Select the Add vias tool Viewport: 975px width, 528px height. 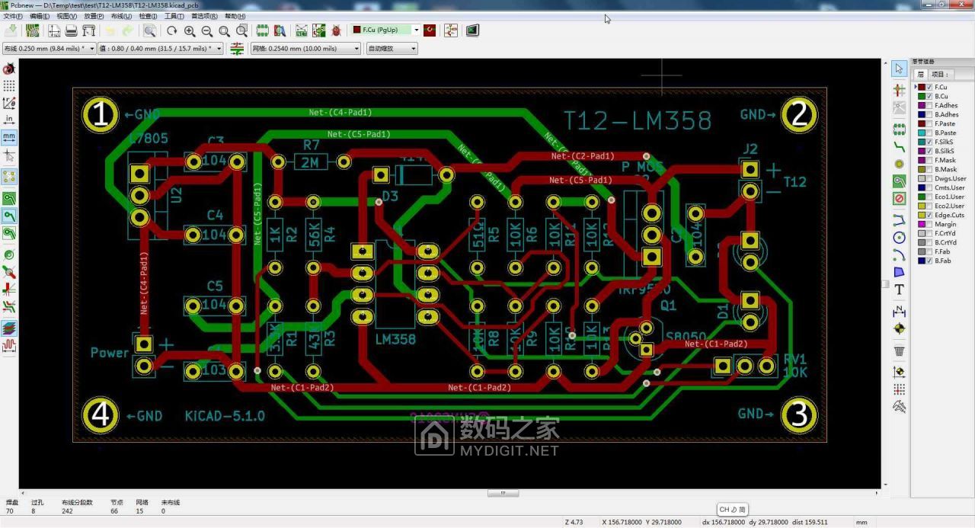click(x=899, y=164)
